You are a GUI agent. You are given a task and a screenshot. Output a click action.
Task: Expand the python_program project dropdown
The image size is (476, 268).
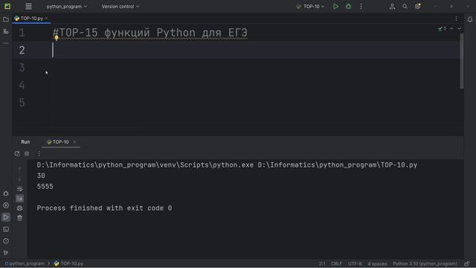point(66,7)
